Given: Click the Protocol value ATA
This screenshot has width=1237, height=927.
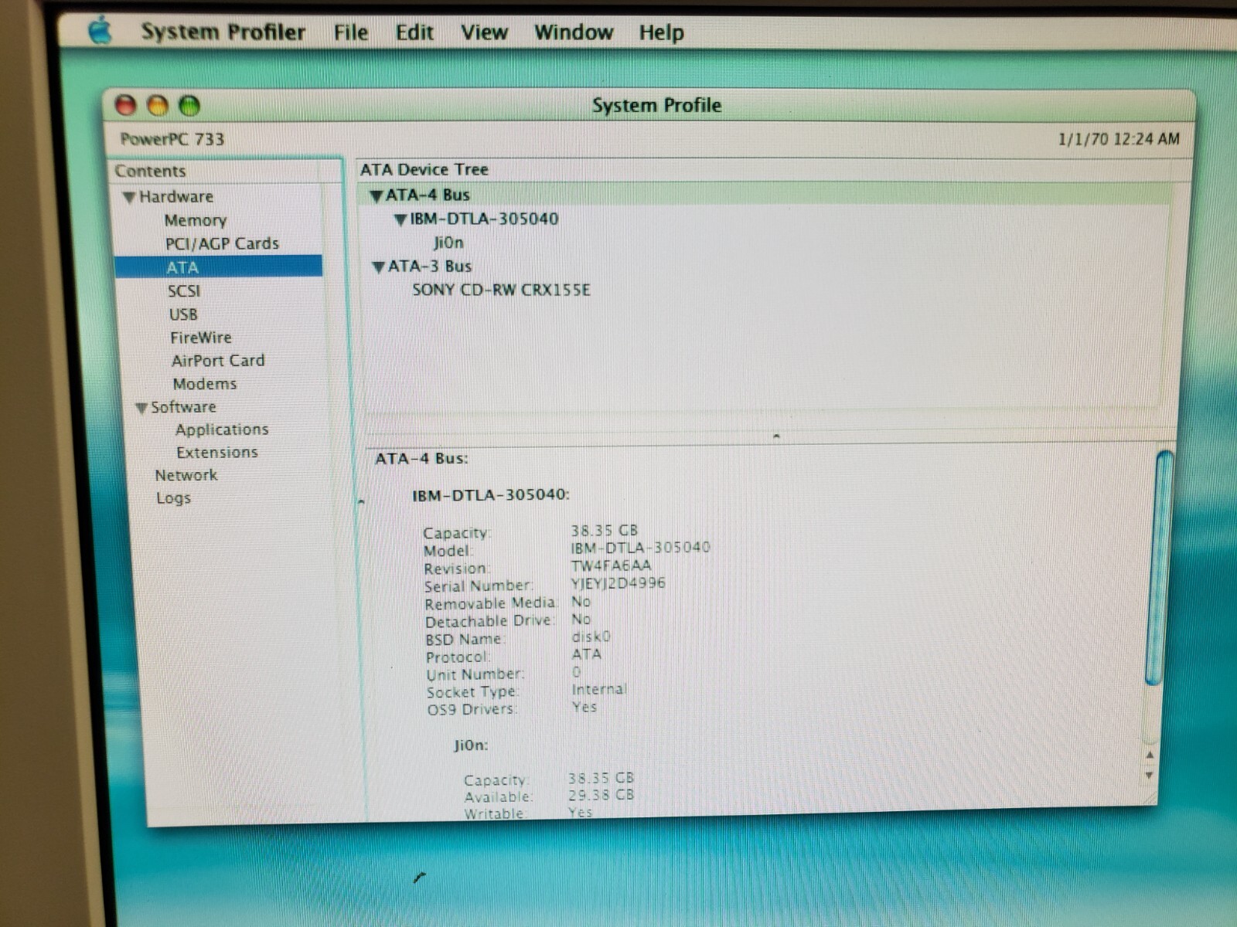Looking at the screenshot, I should pyautogui.click(x=586, y=654).
